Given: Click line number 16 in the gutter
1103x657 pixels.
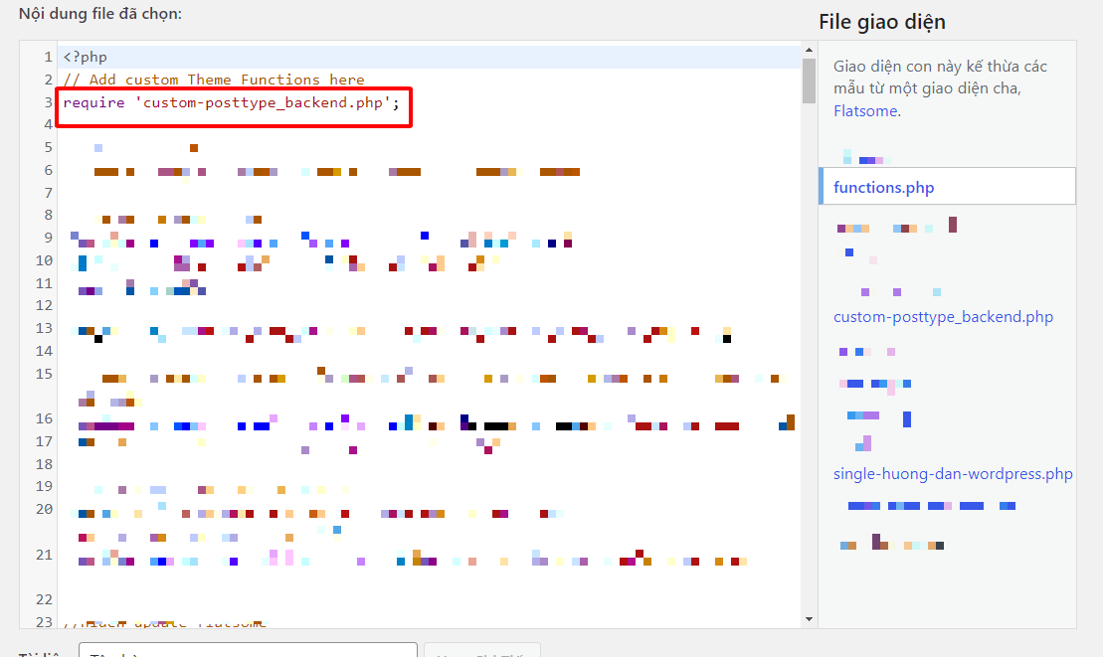Looking at the screenshot, I should point(45,418).
